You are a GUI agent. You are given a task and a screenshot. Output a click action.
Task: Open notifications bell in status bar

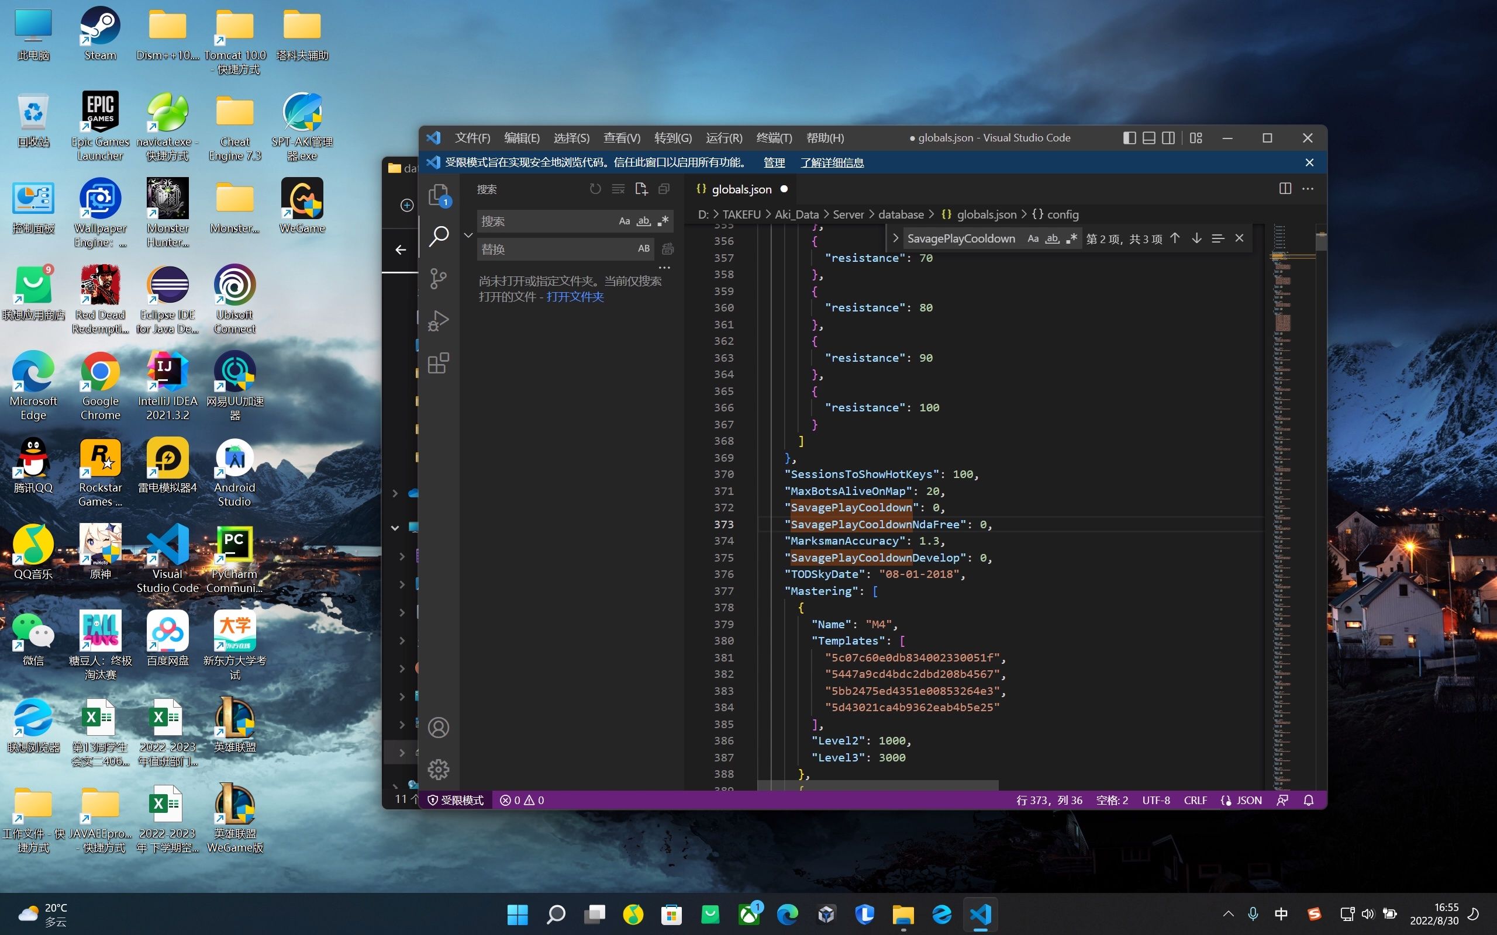coord(1308,800)
